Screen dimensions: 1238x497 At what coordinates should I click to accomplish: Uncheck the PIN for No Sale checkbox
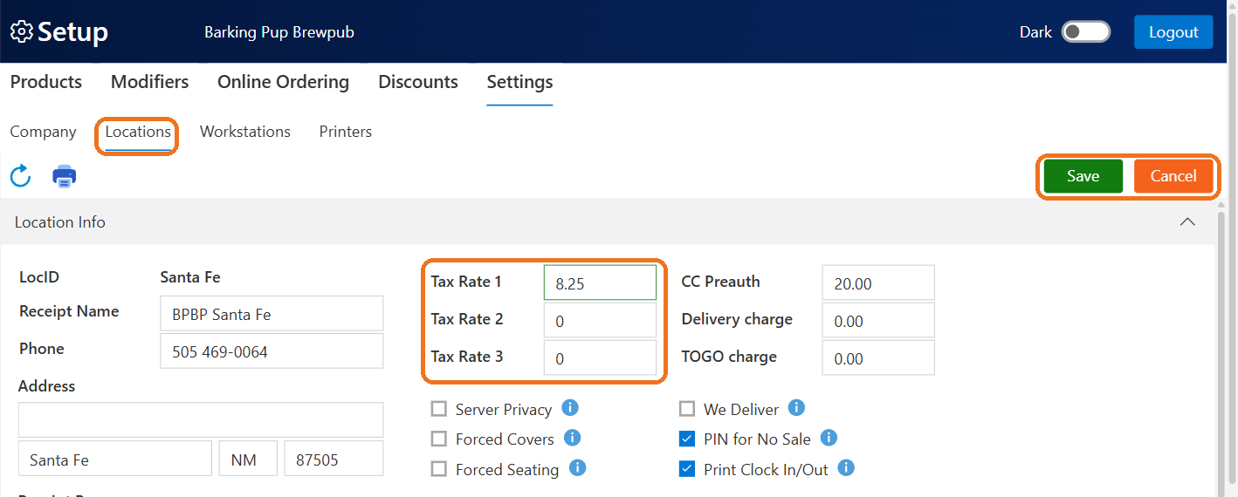tap(687, 439)
